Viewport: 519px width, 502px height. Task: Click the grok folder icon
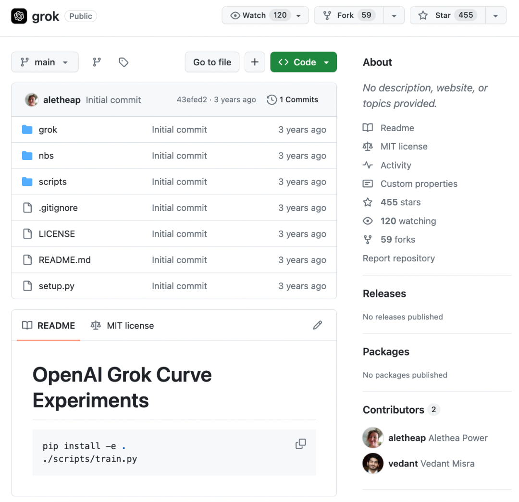(x=27, y=129)
